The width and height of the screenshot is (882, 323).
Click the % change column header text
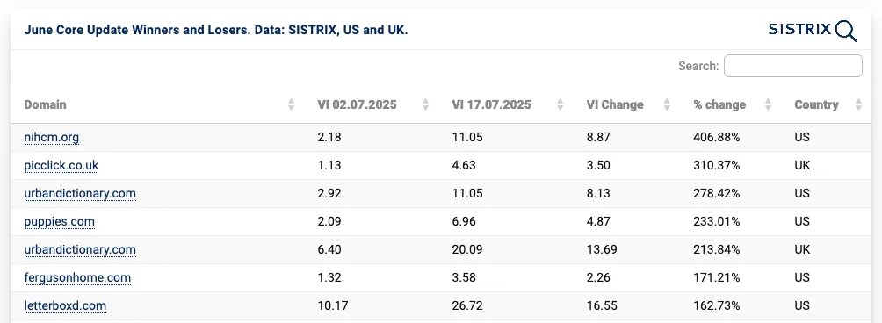click(x=719, y=104)
